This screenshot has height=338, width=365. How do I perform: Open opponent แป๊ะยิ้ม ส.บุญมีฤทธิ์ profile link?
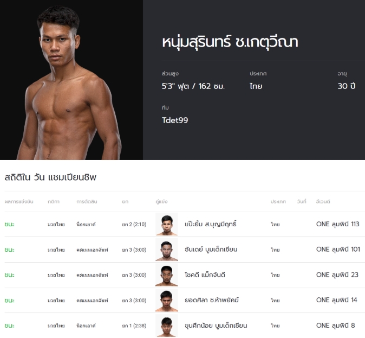pyautogui.click(x=211, y=224)
